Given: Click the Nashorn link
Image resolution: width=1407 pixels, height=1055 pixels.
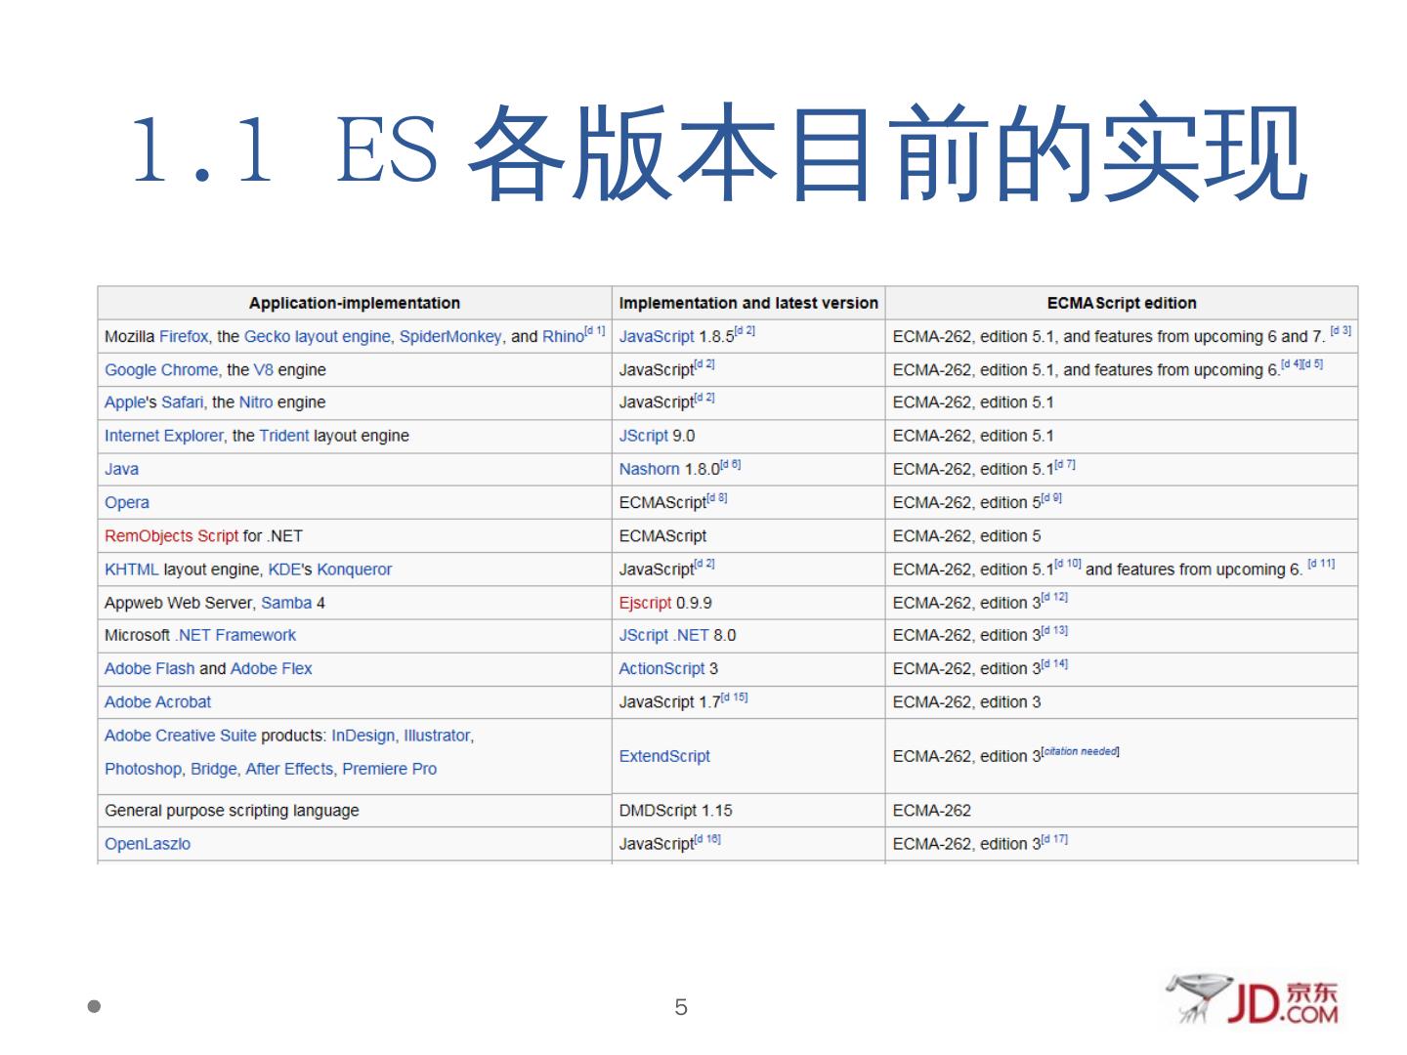Looking at the screenshot, I should 649,469.
